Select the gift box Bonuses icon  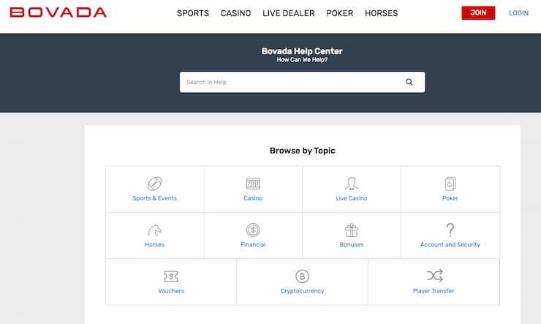click(x=351, y=230)
